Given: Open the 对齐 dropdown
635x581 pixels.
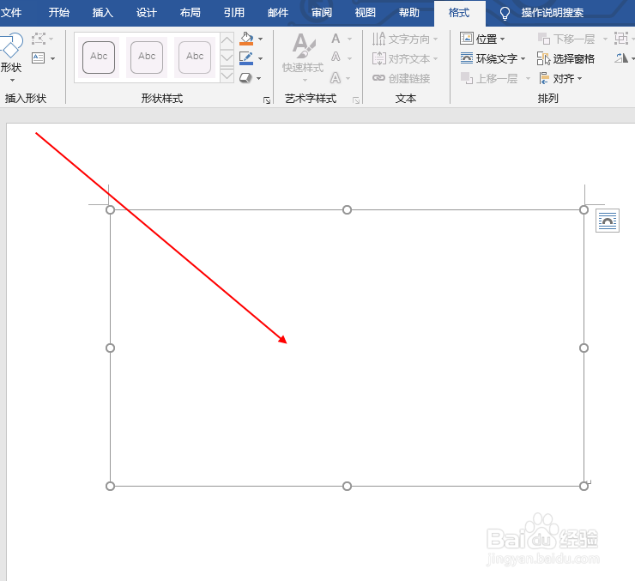Looking at the screenshot, I should pyautogui.click(x=560, y=78).
